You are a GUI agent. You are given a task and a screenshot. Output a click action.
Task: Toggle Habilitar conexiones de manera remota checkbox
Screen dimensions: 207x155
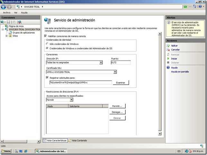[x=45, y=36]
